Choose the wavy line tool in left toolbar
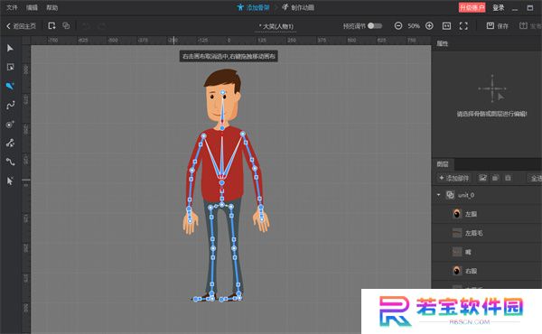This screenshot has height=334, width=542. pyautogui.click(x=10, y=162)
